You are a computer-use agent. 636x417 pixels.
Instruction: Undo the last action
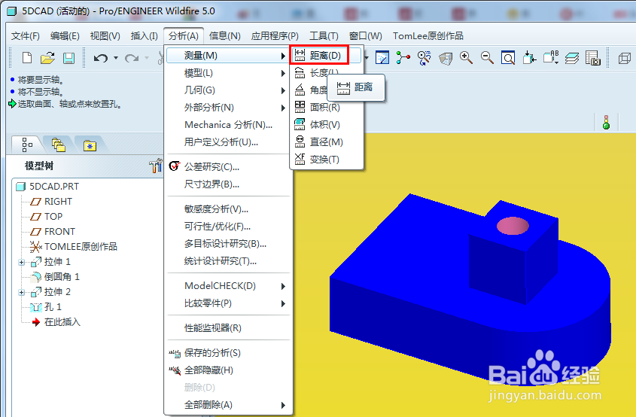tap(101, 58)
